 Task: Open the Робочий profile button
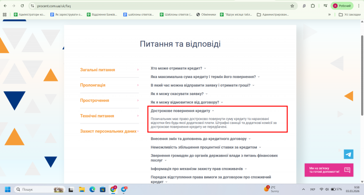coord(342,6)
